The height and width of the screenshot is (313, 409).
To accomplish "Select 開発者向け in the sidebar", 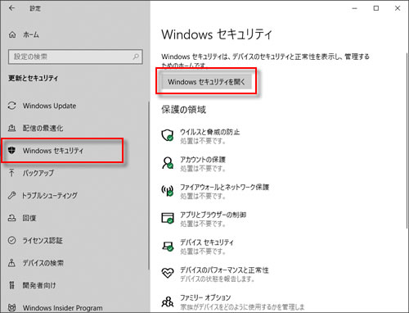I will click(x=39, y=285).
